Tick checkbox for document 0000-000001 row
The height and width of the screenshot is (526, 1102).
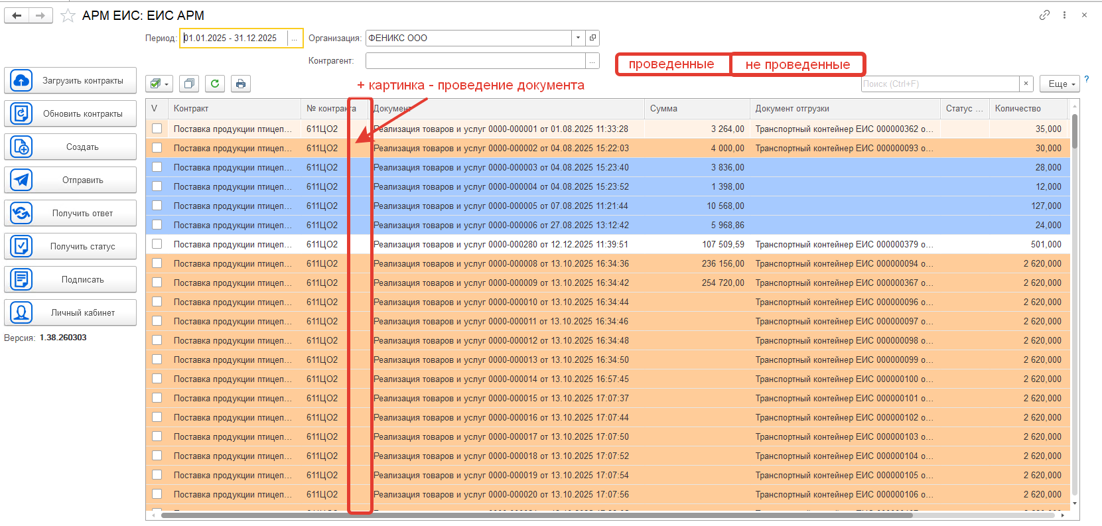[157, 129]
